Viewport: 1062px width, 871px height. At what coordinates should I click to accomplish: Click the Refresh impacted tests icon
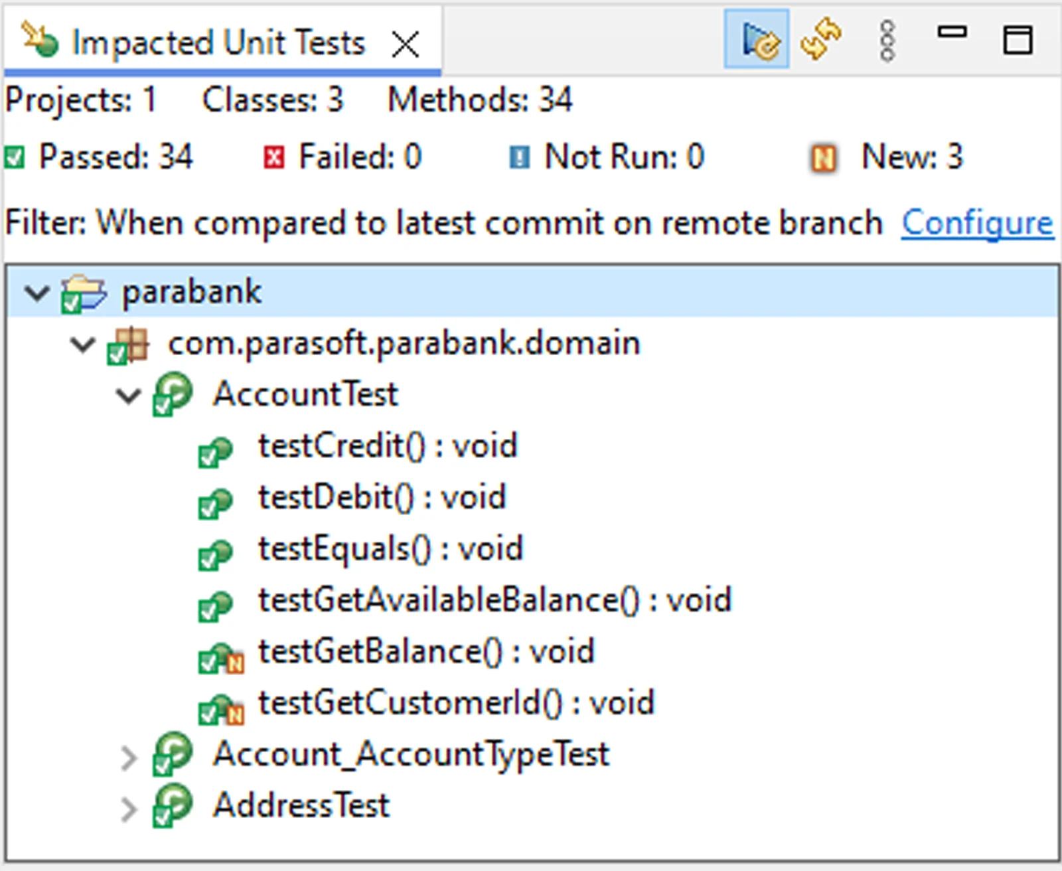click(820, 40)
